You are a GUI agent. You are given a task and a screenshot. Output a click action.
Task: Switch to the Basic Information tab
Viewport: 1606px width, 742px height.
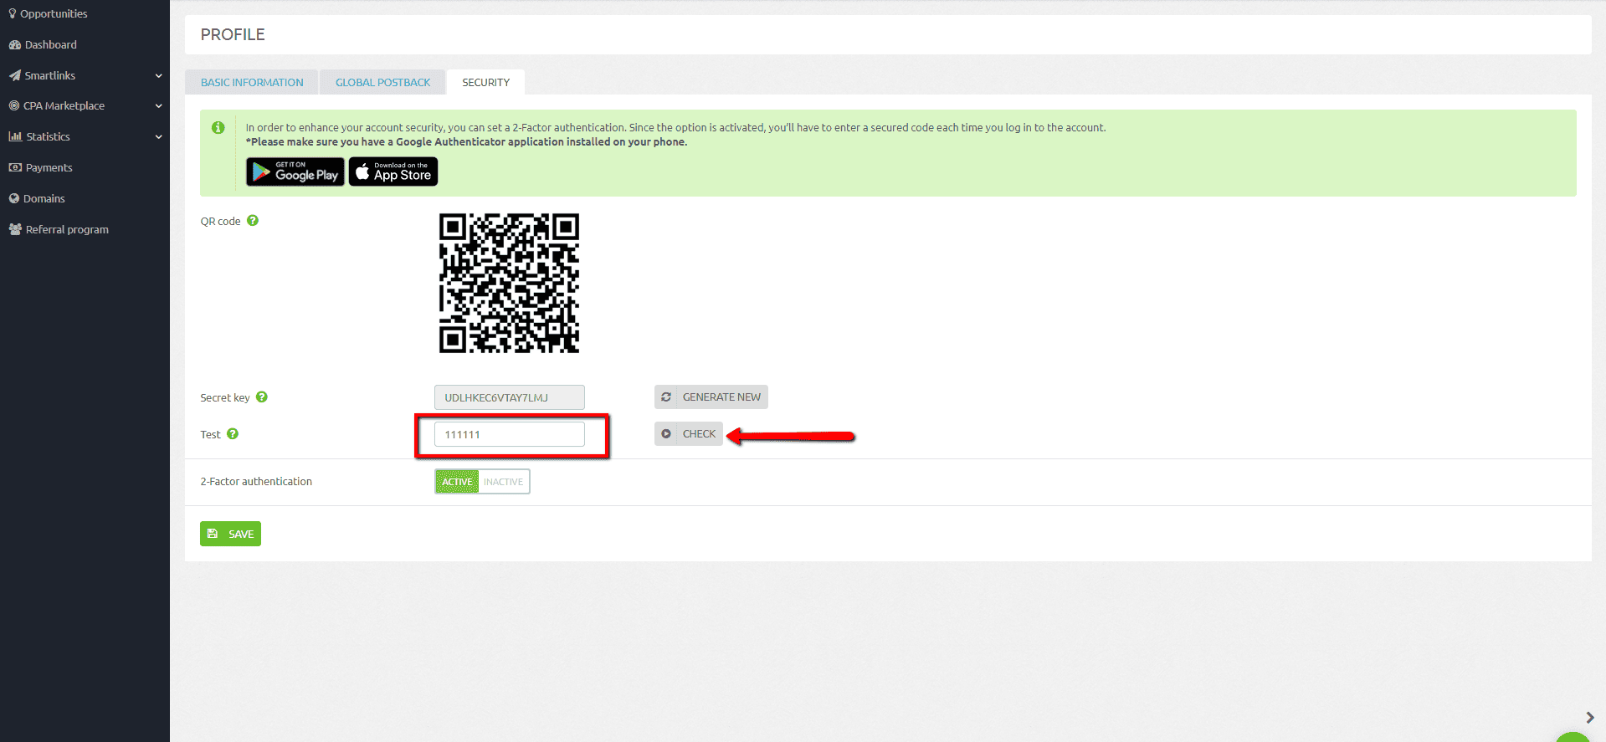click(x=252, y=83)
